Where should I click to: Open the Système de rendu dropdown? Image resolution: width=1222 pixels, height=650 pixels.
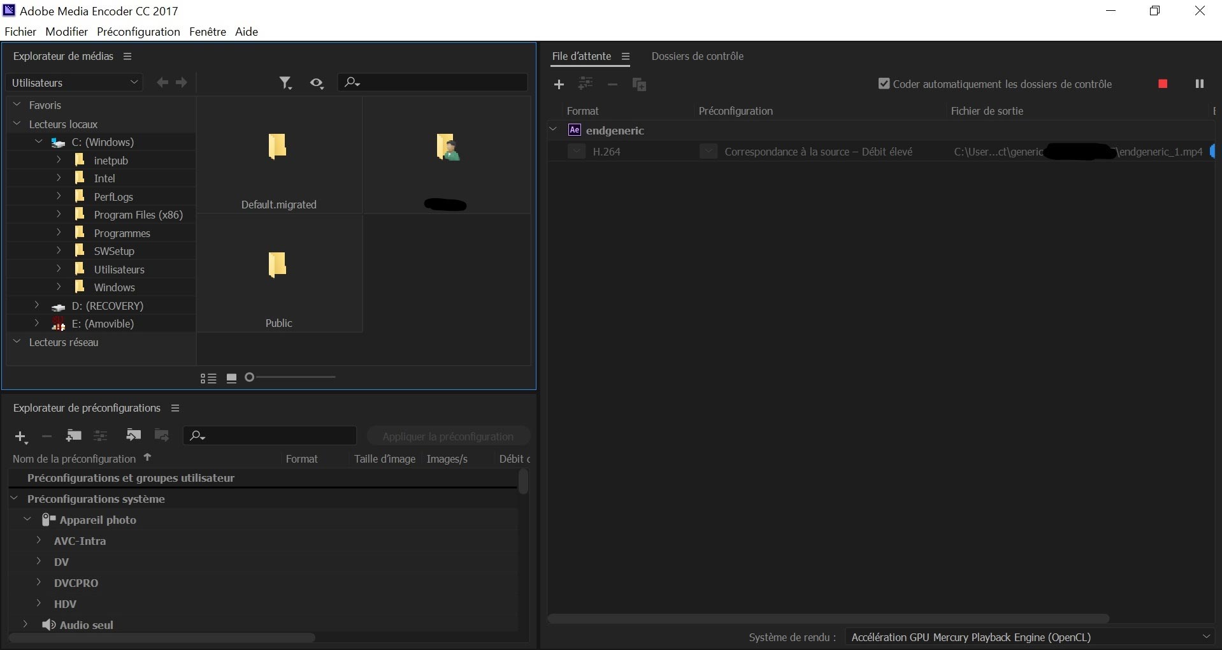coord(1030,637)
